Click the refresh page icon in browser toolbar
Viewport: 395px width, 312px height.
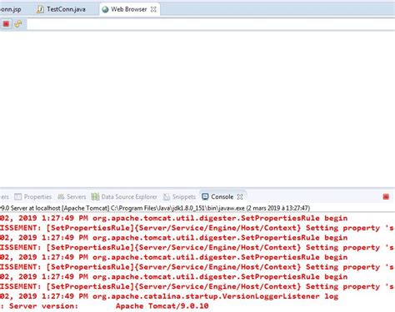(x=18, y=24)
